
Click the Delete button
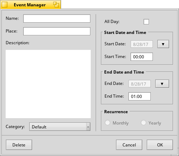(19, 145)
